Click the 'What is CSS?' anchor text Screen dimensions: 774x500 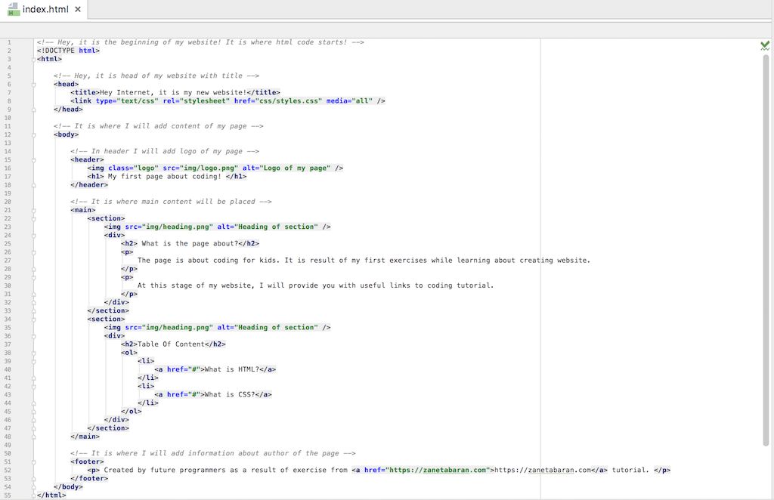click(x=230, y=394)
